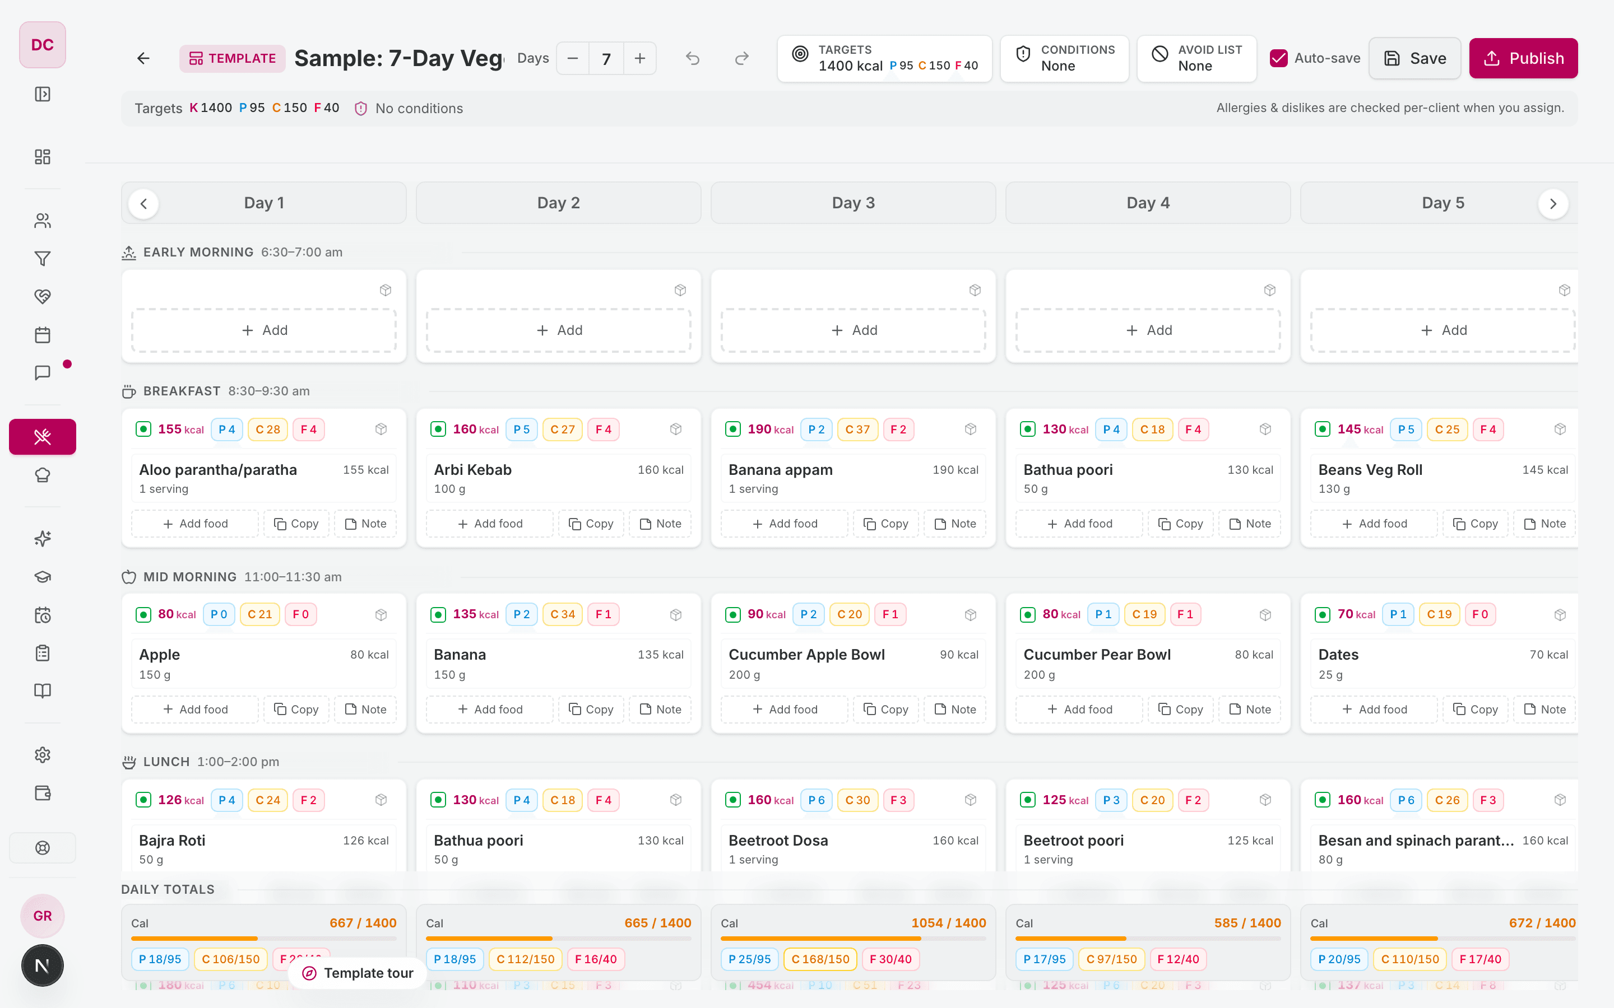
Task: Open the wallet icon in sidebar
Action: [43, 792]
